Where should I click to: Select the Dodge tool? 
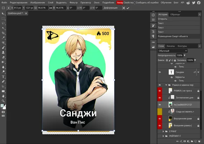point(3,72)
